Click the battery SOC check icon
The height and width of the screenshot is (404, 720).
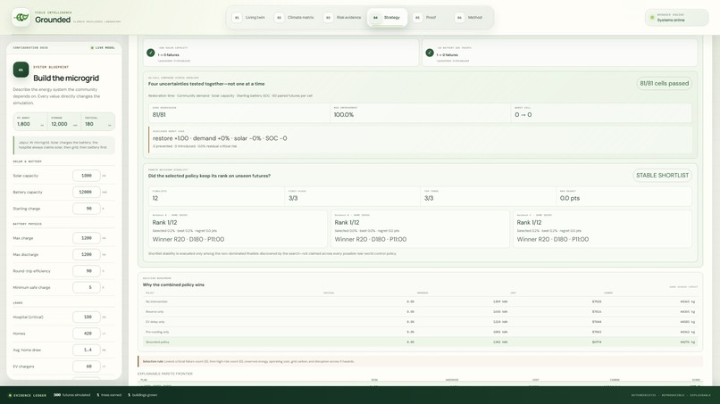430,53
